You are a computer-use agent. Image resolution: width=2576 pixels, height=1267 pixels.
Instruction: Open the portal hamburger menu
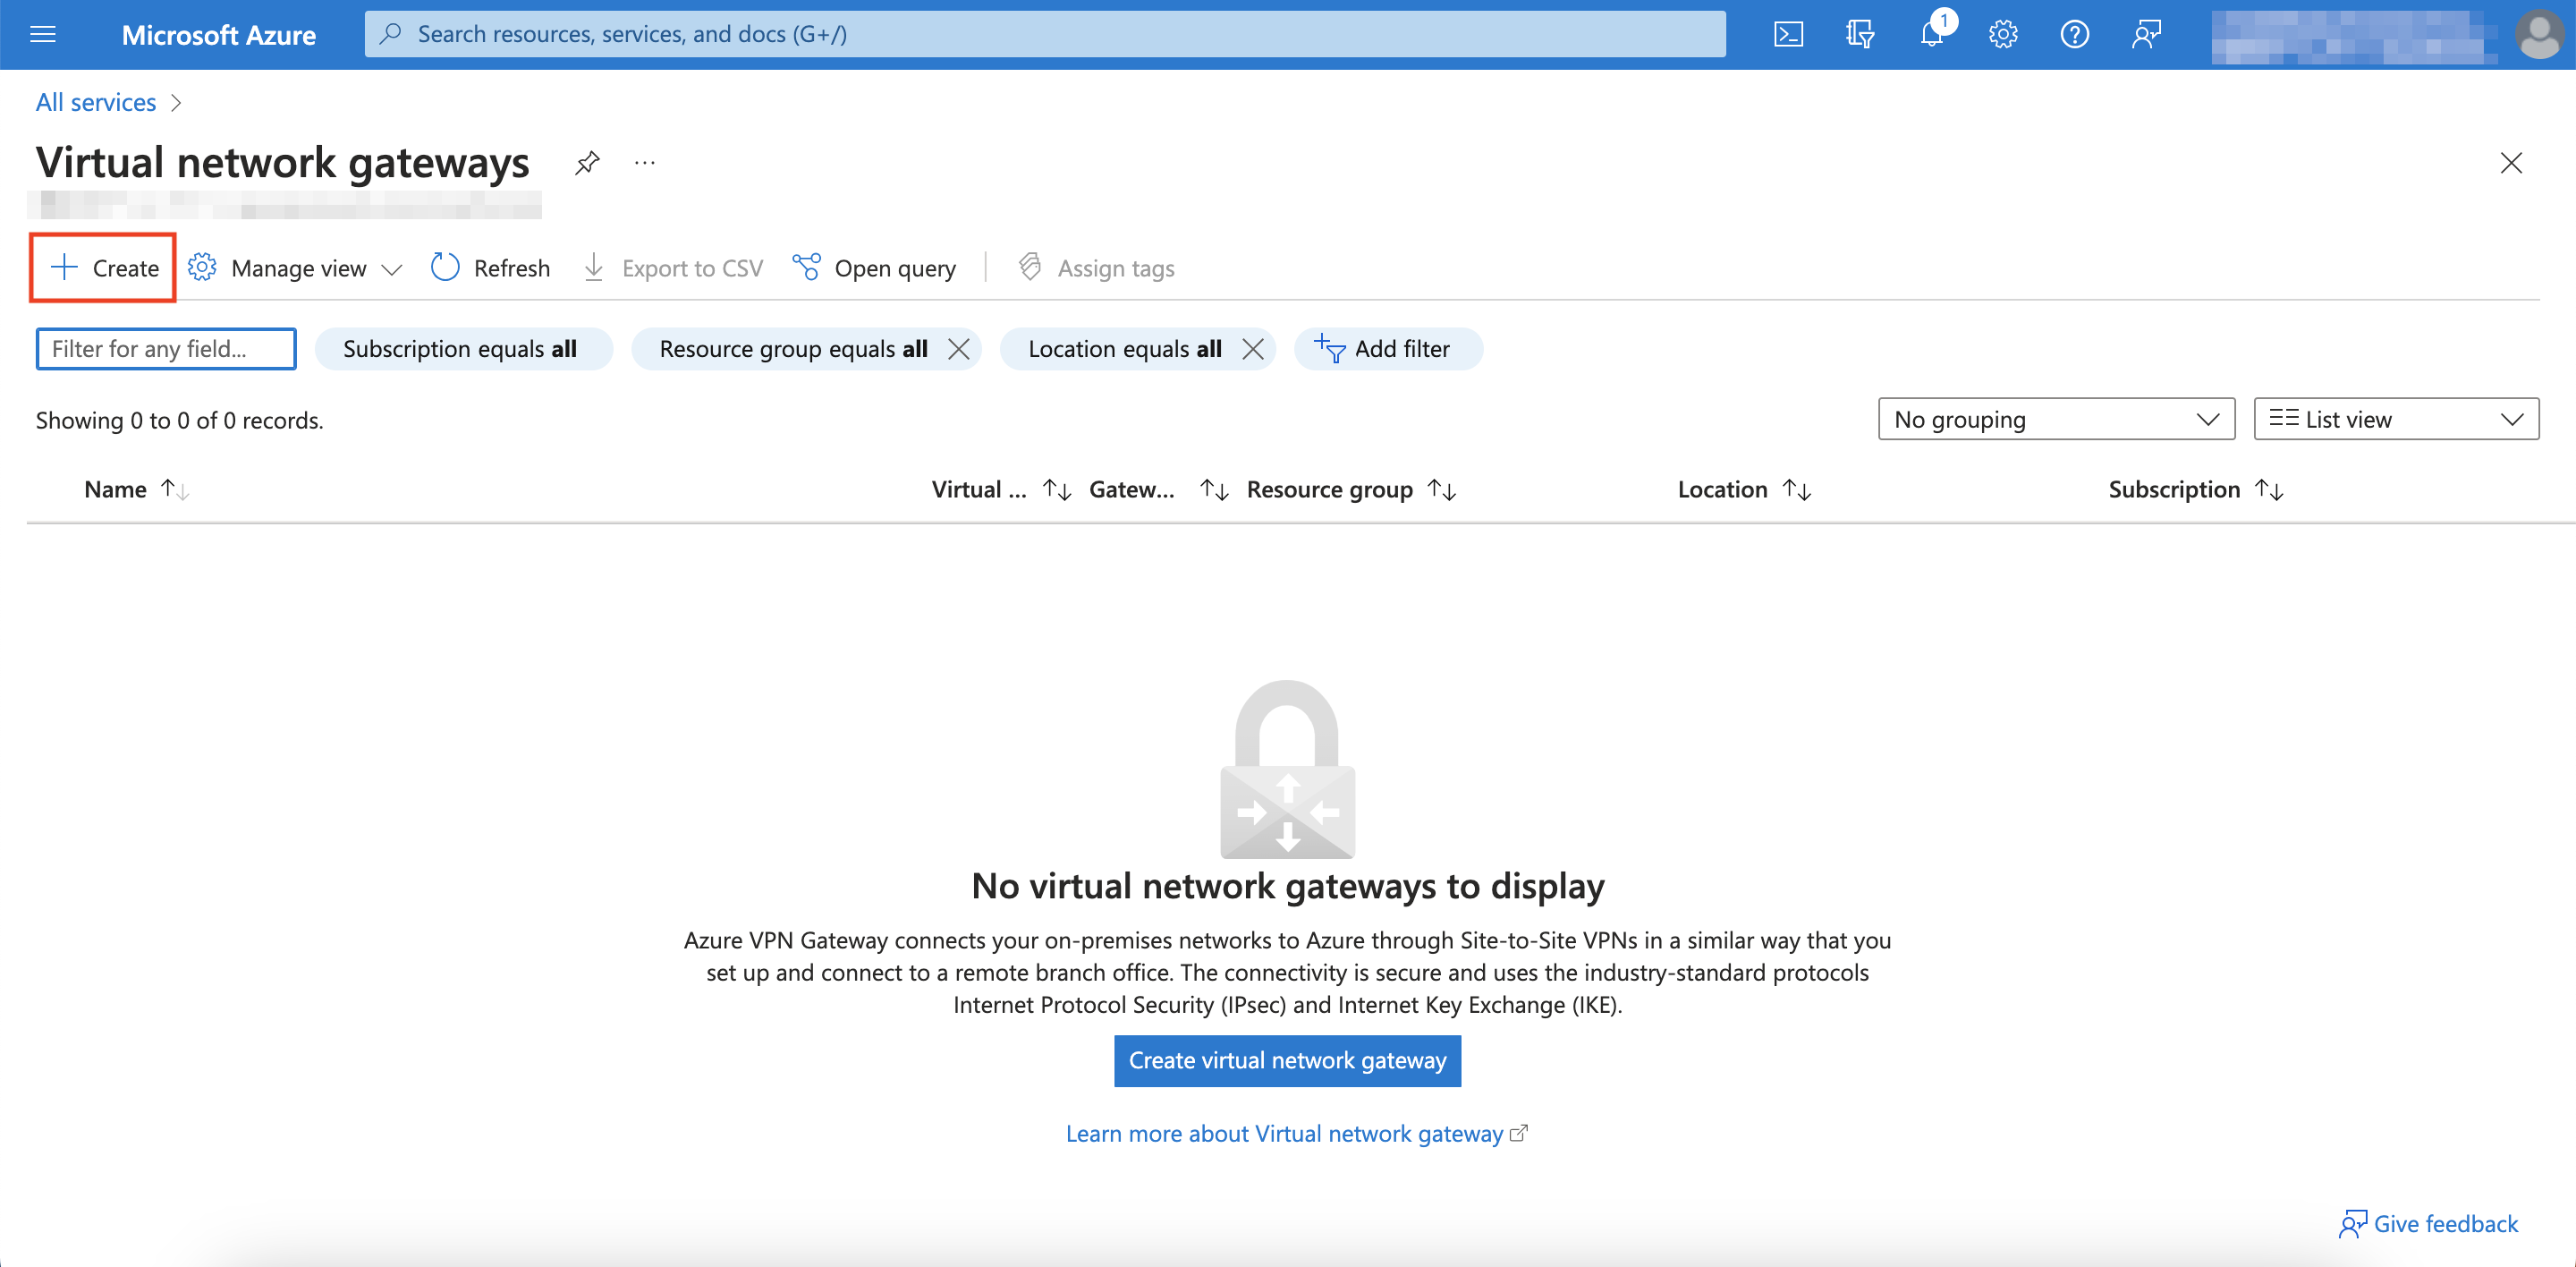(42, 33)
